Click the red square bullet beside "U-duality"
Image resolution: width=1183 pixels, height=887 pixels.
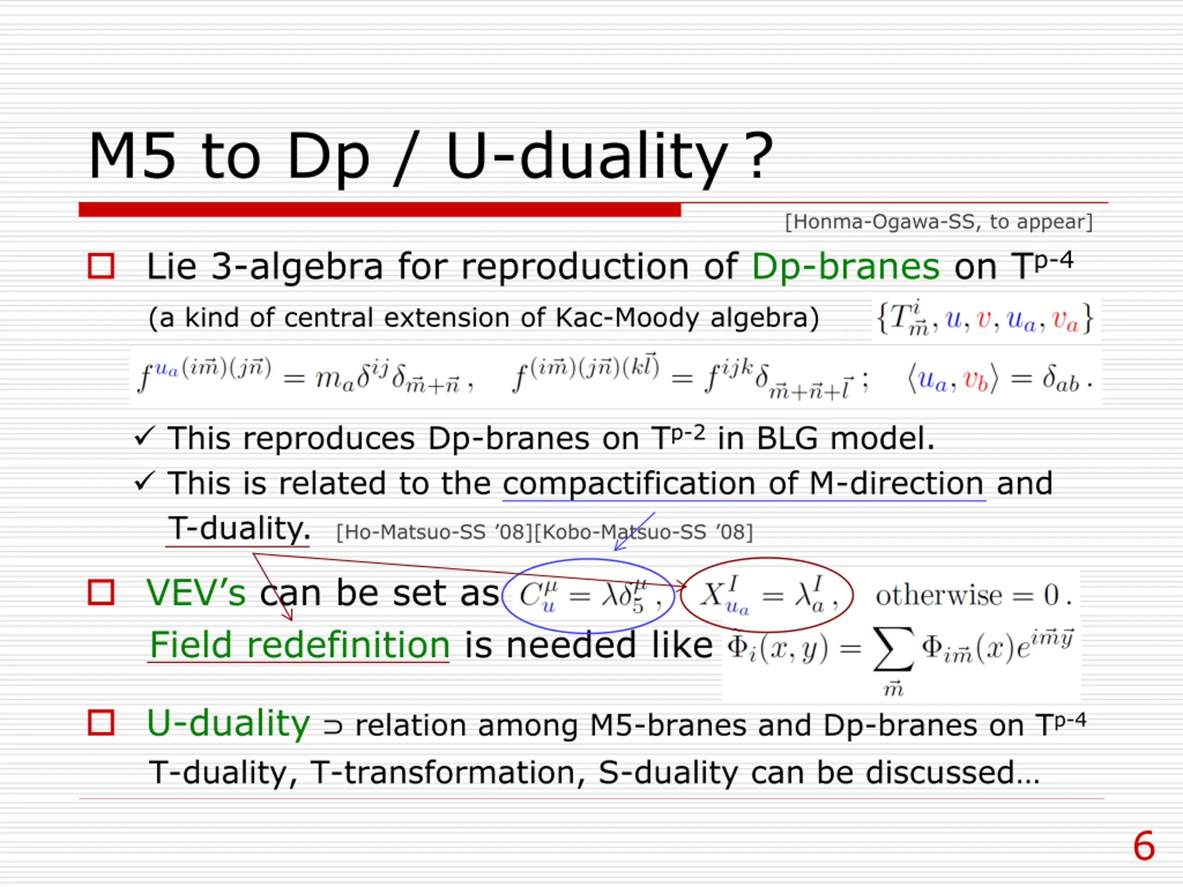[x=101, y=723]
